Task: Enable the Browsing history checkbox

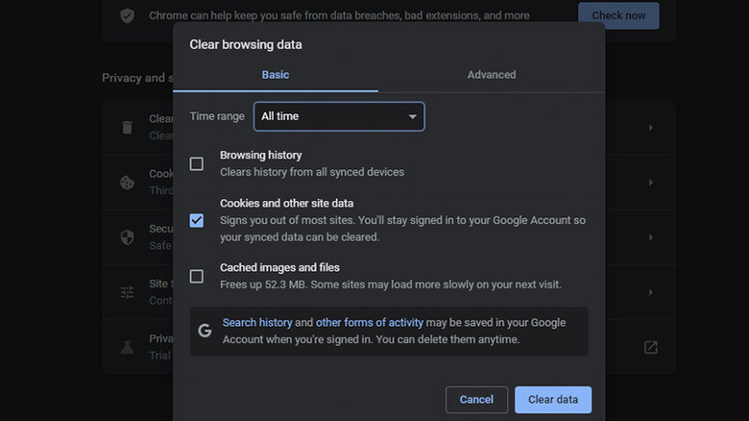Action: coord(197,163)
